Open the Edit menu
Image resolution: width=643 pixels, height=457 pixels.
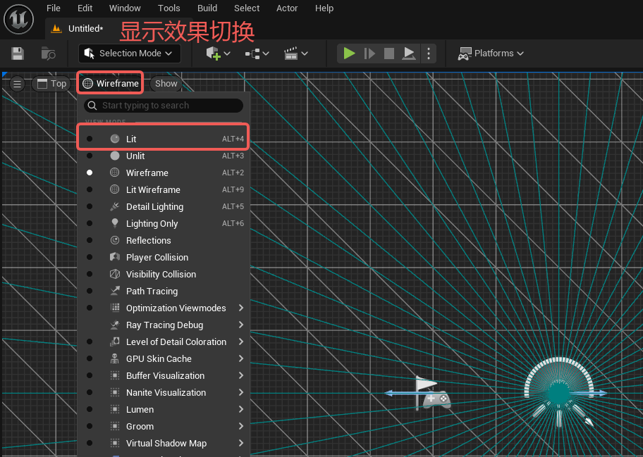[x=85, y=8]
